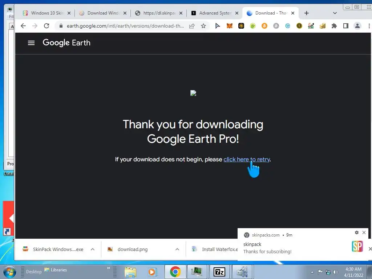Image resolution: width=372 pixels, height=279 pixels.
Task: Switch to the Advanced System tab
Action: pyautogui.click(x=215, y=13)
